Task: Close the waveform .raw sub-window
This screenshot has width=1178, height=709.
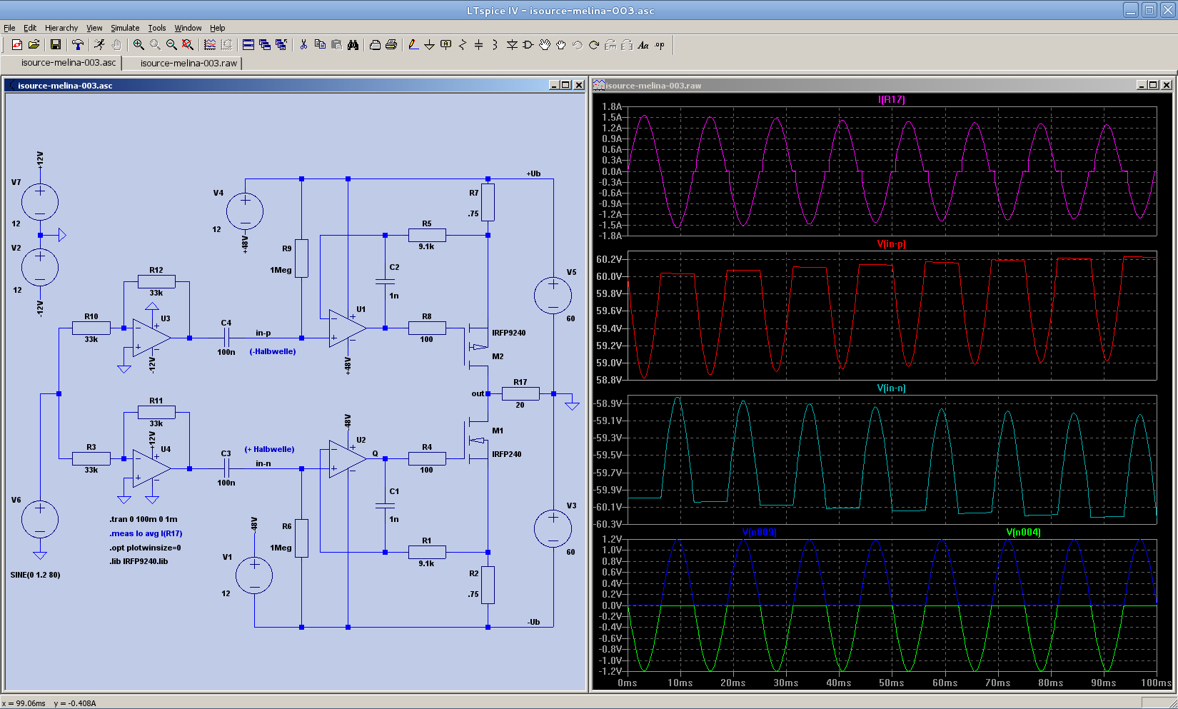Action: pos(1167,85)
